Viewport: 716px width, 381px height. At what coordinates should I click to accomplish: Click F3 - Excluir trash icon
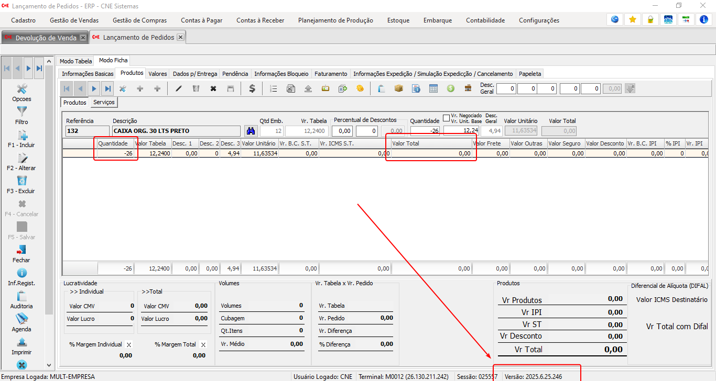tap(22, 181)
